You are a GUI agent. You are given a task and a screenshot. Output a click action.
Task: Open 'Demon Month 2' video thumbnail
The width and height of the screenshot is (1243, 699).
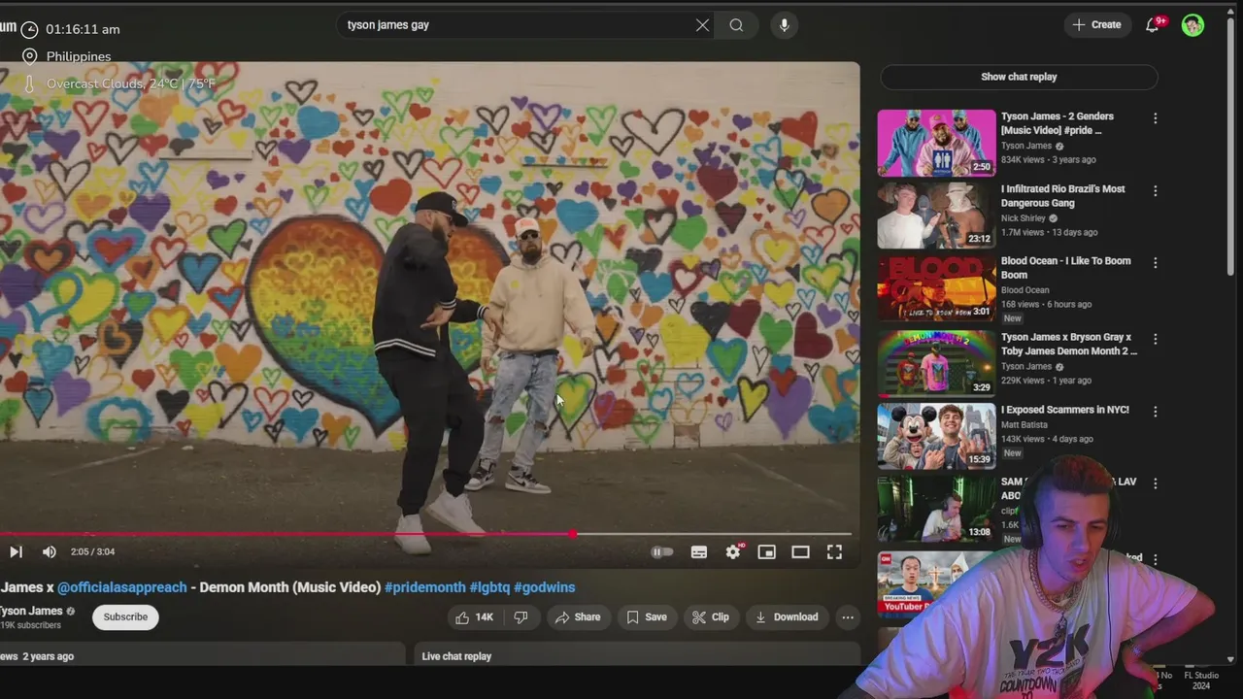click(x=936, y=363)
